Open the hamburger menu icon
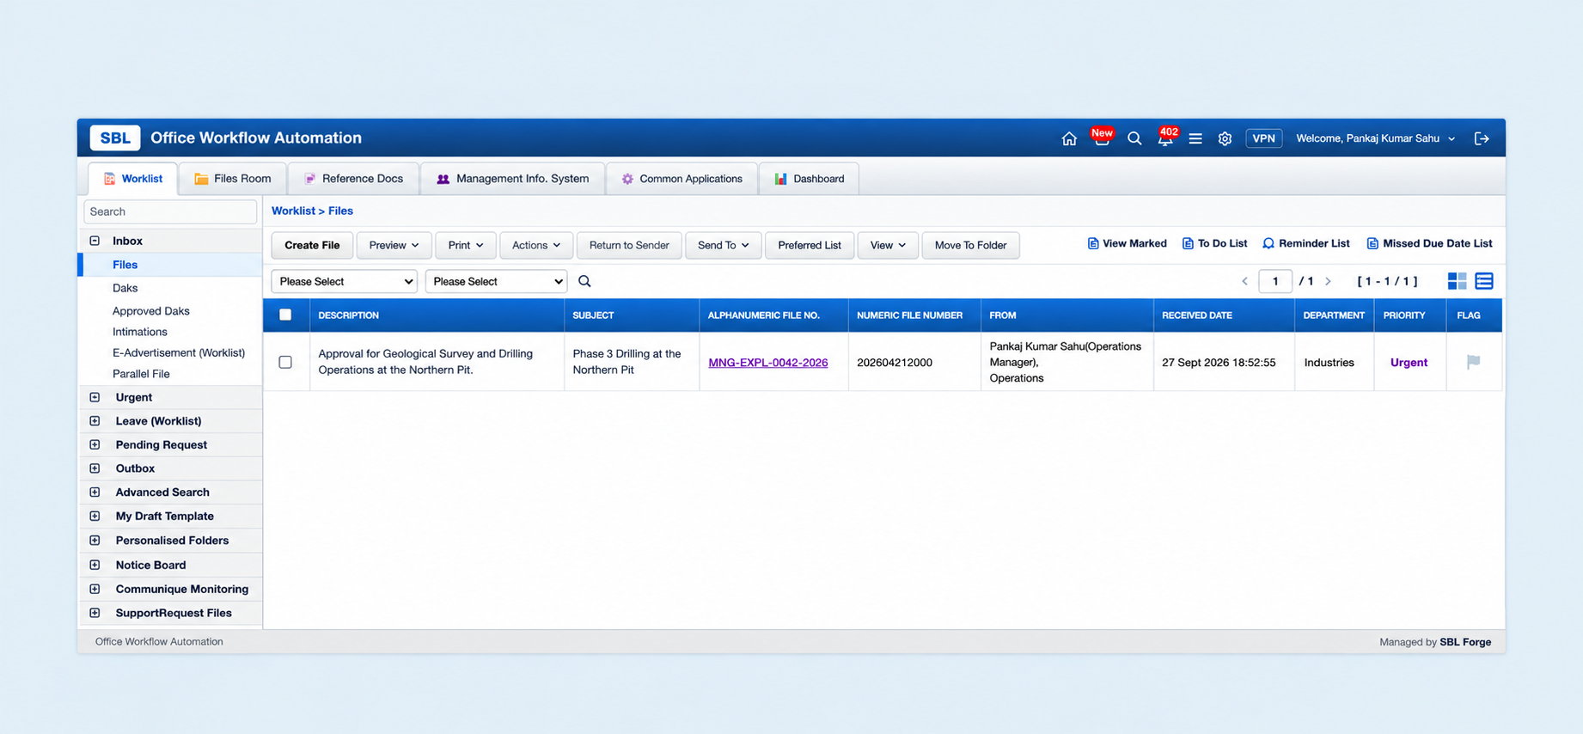This screenshot has height=734, width=1583. tap(1195, 138)
